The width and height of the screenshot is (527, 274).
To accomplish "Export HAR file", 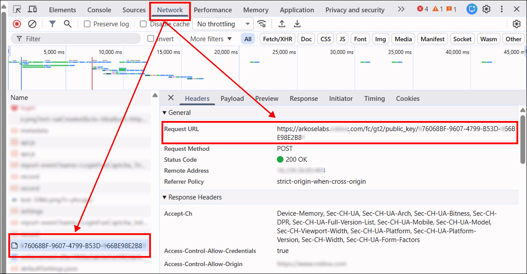I will point(298,24).
